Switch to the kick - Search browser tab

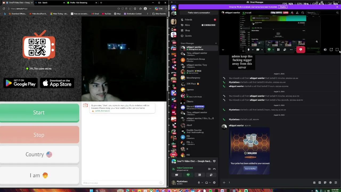pos(50,3)
